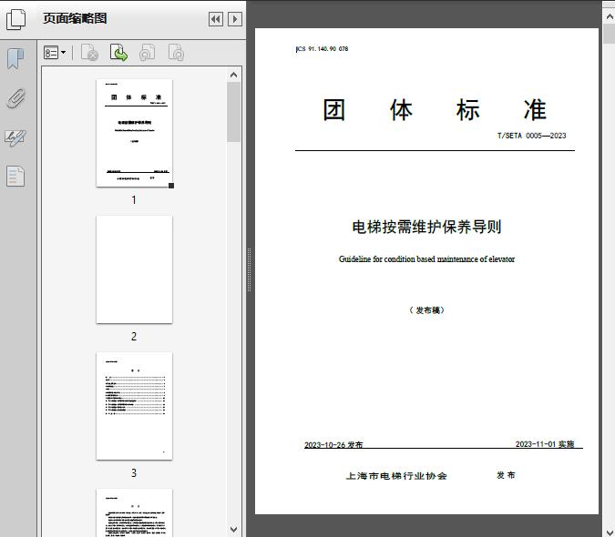Click the document scroll down arrow
Image resolution: width=615 pixels, height=537 pixels.
tap(610, 532)
